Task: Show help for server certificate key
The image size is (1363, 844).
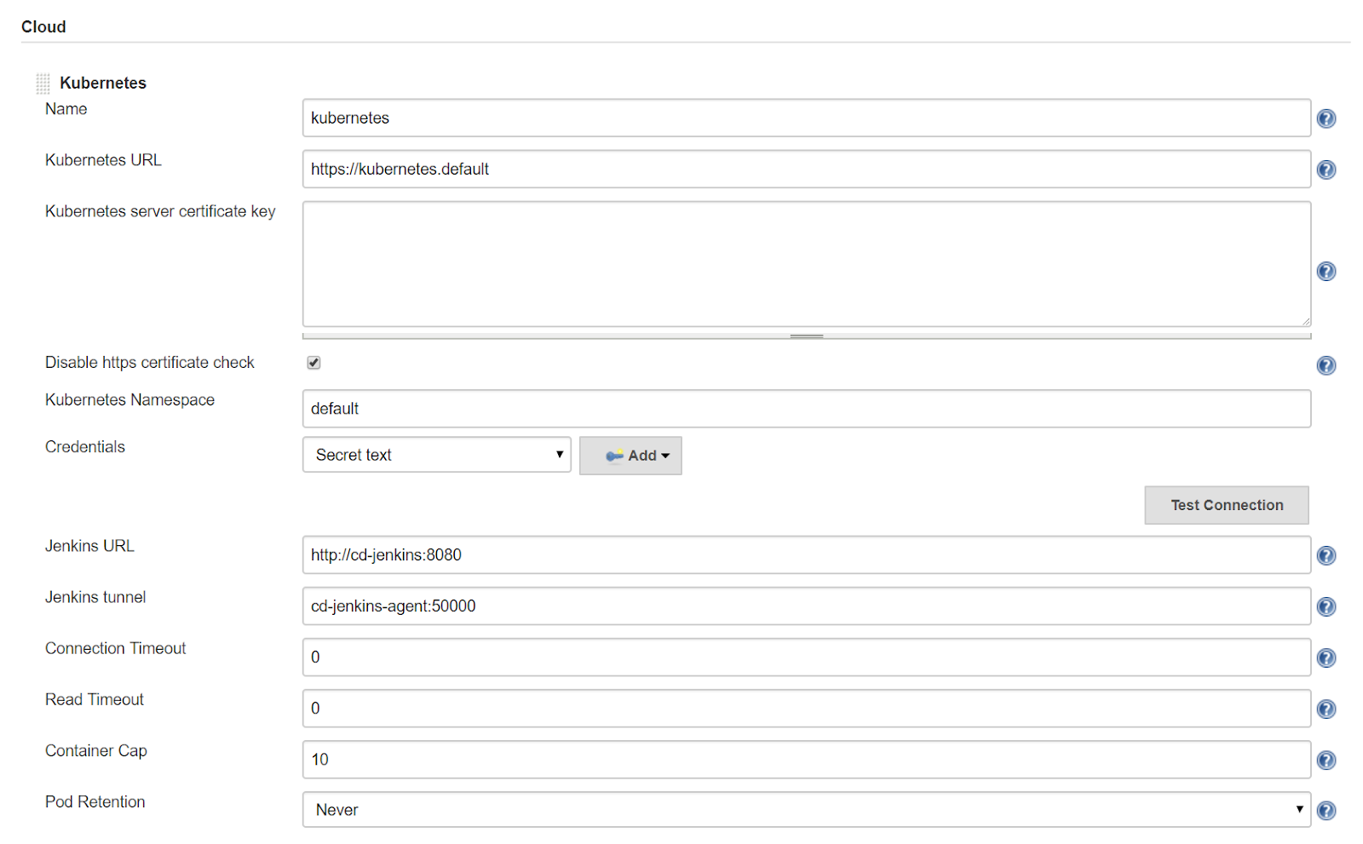Action: click(x=1326, y=272)
